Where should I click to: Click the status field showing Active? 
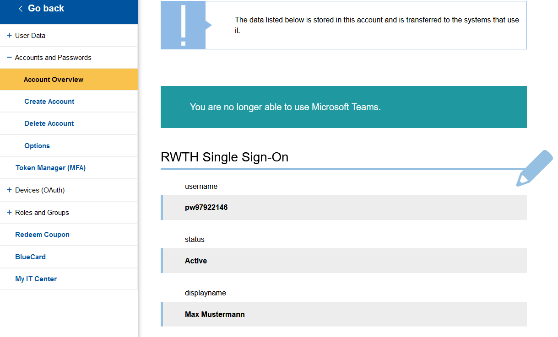(x=343, y=261)
